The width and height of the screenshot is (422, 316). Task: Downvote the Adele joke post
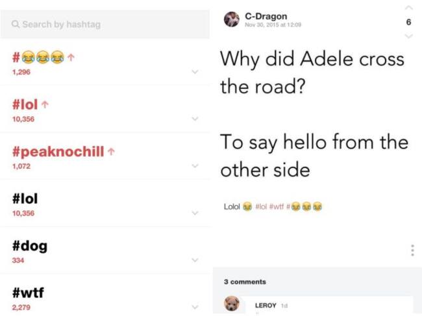(408, 36)
